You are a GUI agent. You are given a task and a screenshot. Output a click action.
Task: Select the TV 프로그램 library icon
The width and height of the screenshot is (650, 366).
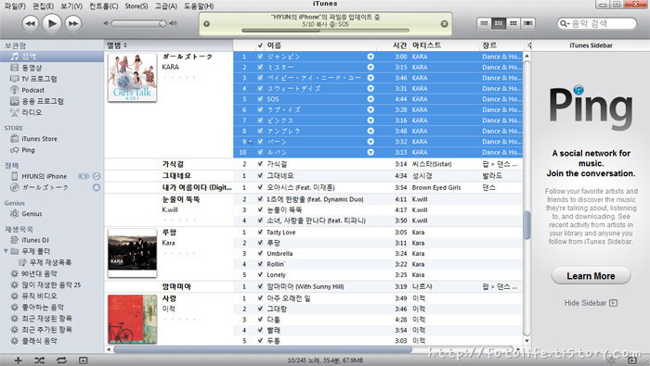15,79
